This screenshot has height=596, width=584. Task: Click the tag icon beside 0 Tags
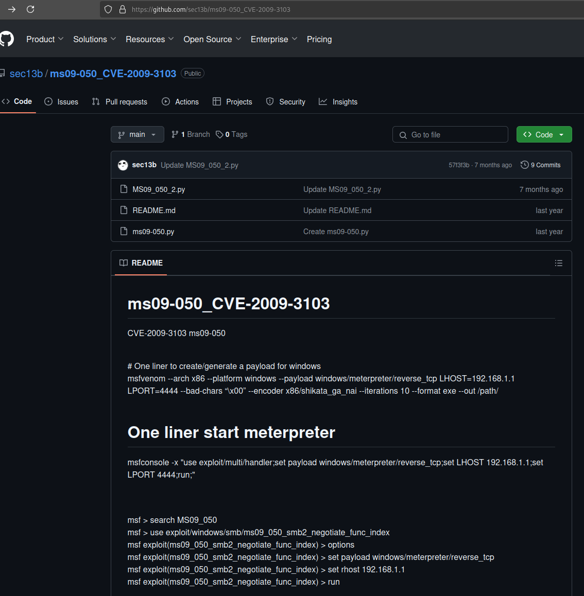pyautogui.click(x=219, y=134)
